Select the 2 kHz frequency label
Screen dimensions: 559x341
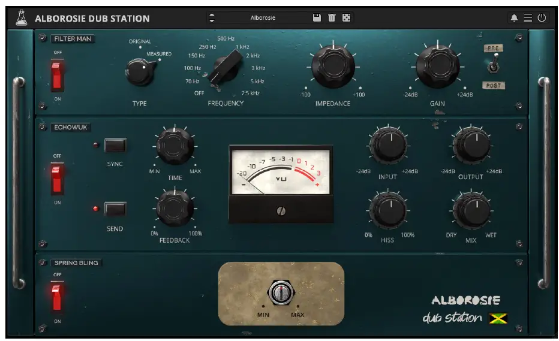pos(253,56)
